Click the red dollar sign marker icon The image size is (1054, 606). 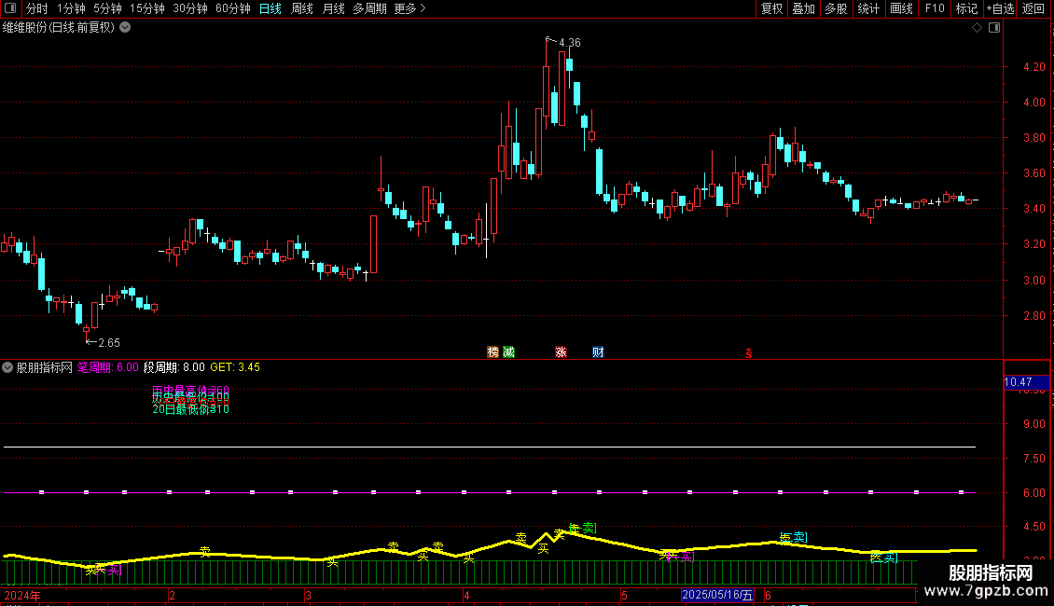point(749,353)
